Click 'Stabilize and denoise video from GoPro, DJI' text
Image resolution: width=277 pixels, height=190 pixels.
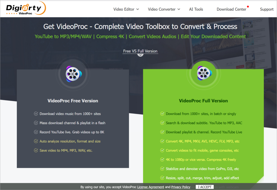[202, 169]
